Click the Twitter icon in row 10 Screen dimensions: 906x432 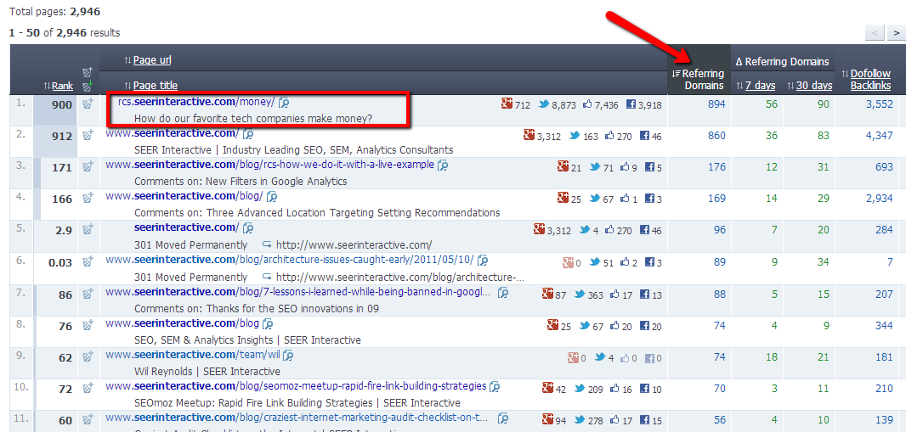click(580, 389)
